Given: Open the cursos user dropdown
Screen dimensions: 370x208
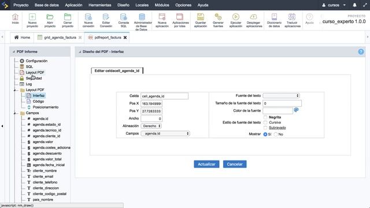Looking at the screenshot, I should [334, 5].
